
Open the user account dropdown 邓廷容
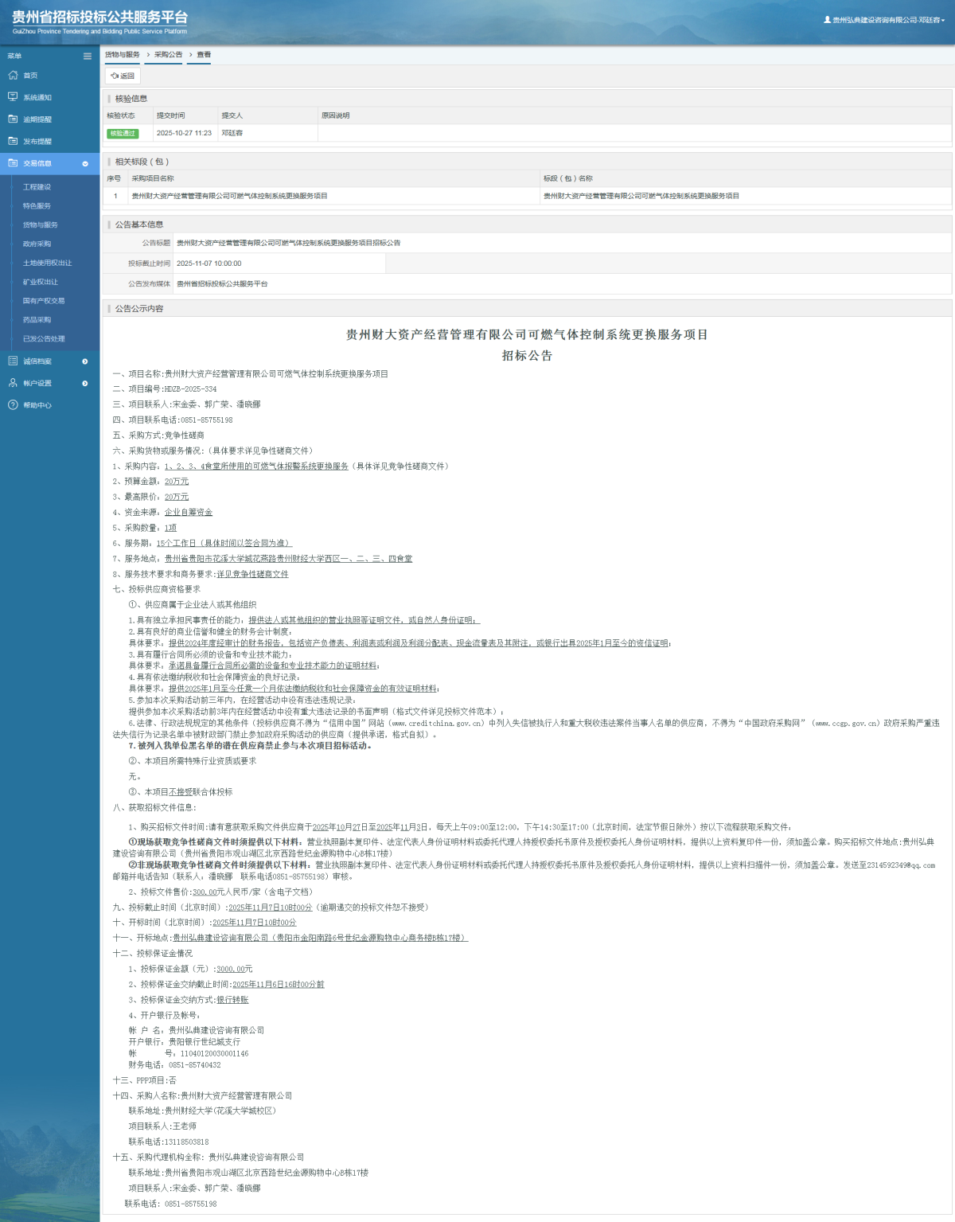coord(884,20)
